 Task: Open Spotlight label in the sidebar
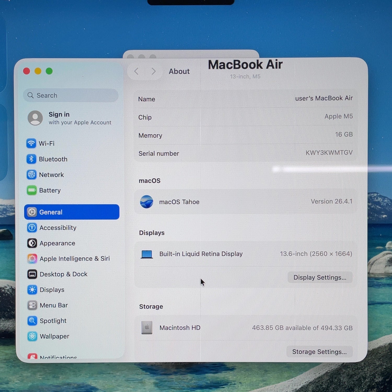coord(53,321)
